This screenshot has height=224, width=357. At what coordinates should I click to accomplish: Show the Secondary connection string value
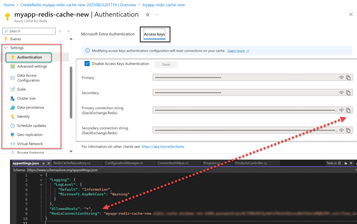[341, 130]
